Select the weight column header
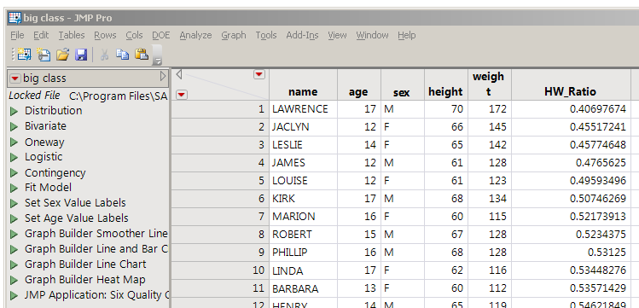 [490, 84]
